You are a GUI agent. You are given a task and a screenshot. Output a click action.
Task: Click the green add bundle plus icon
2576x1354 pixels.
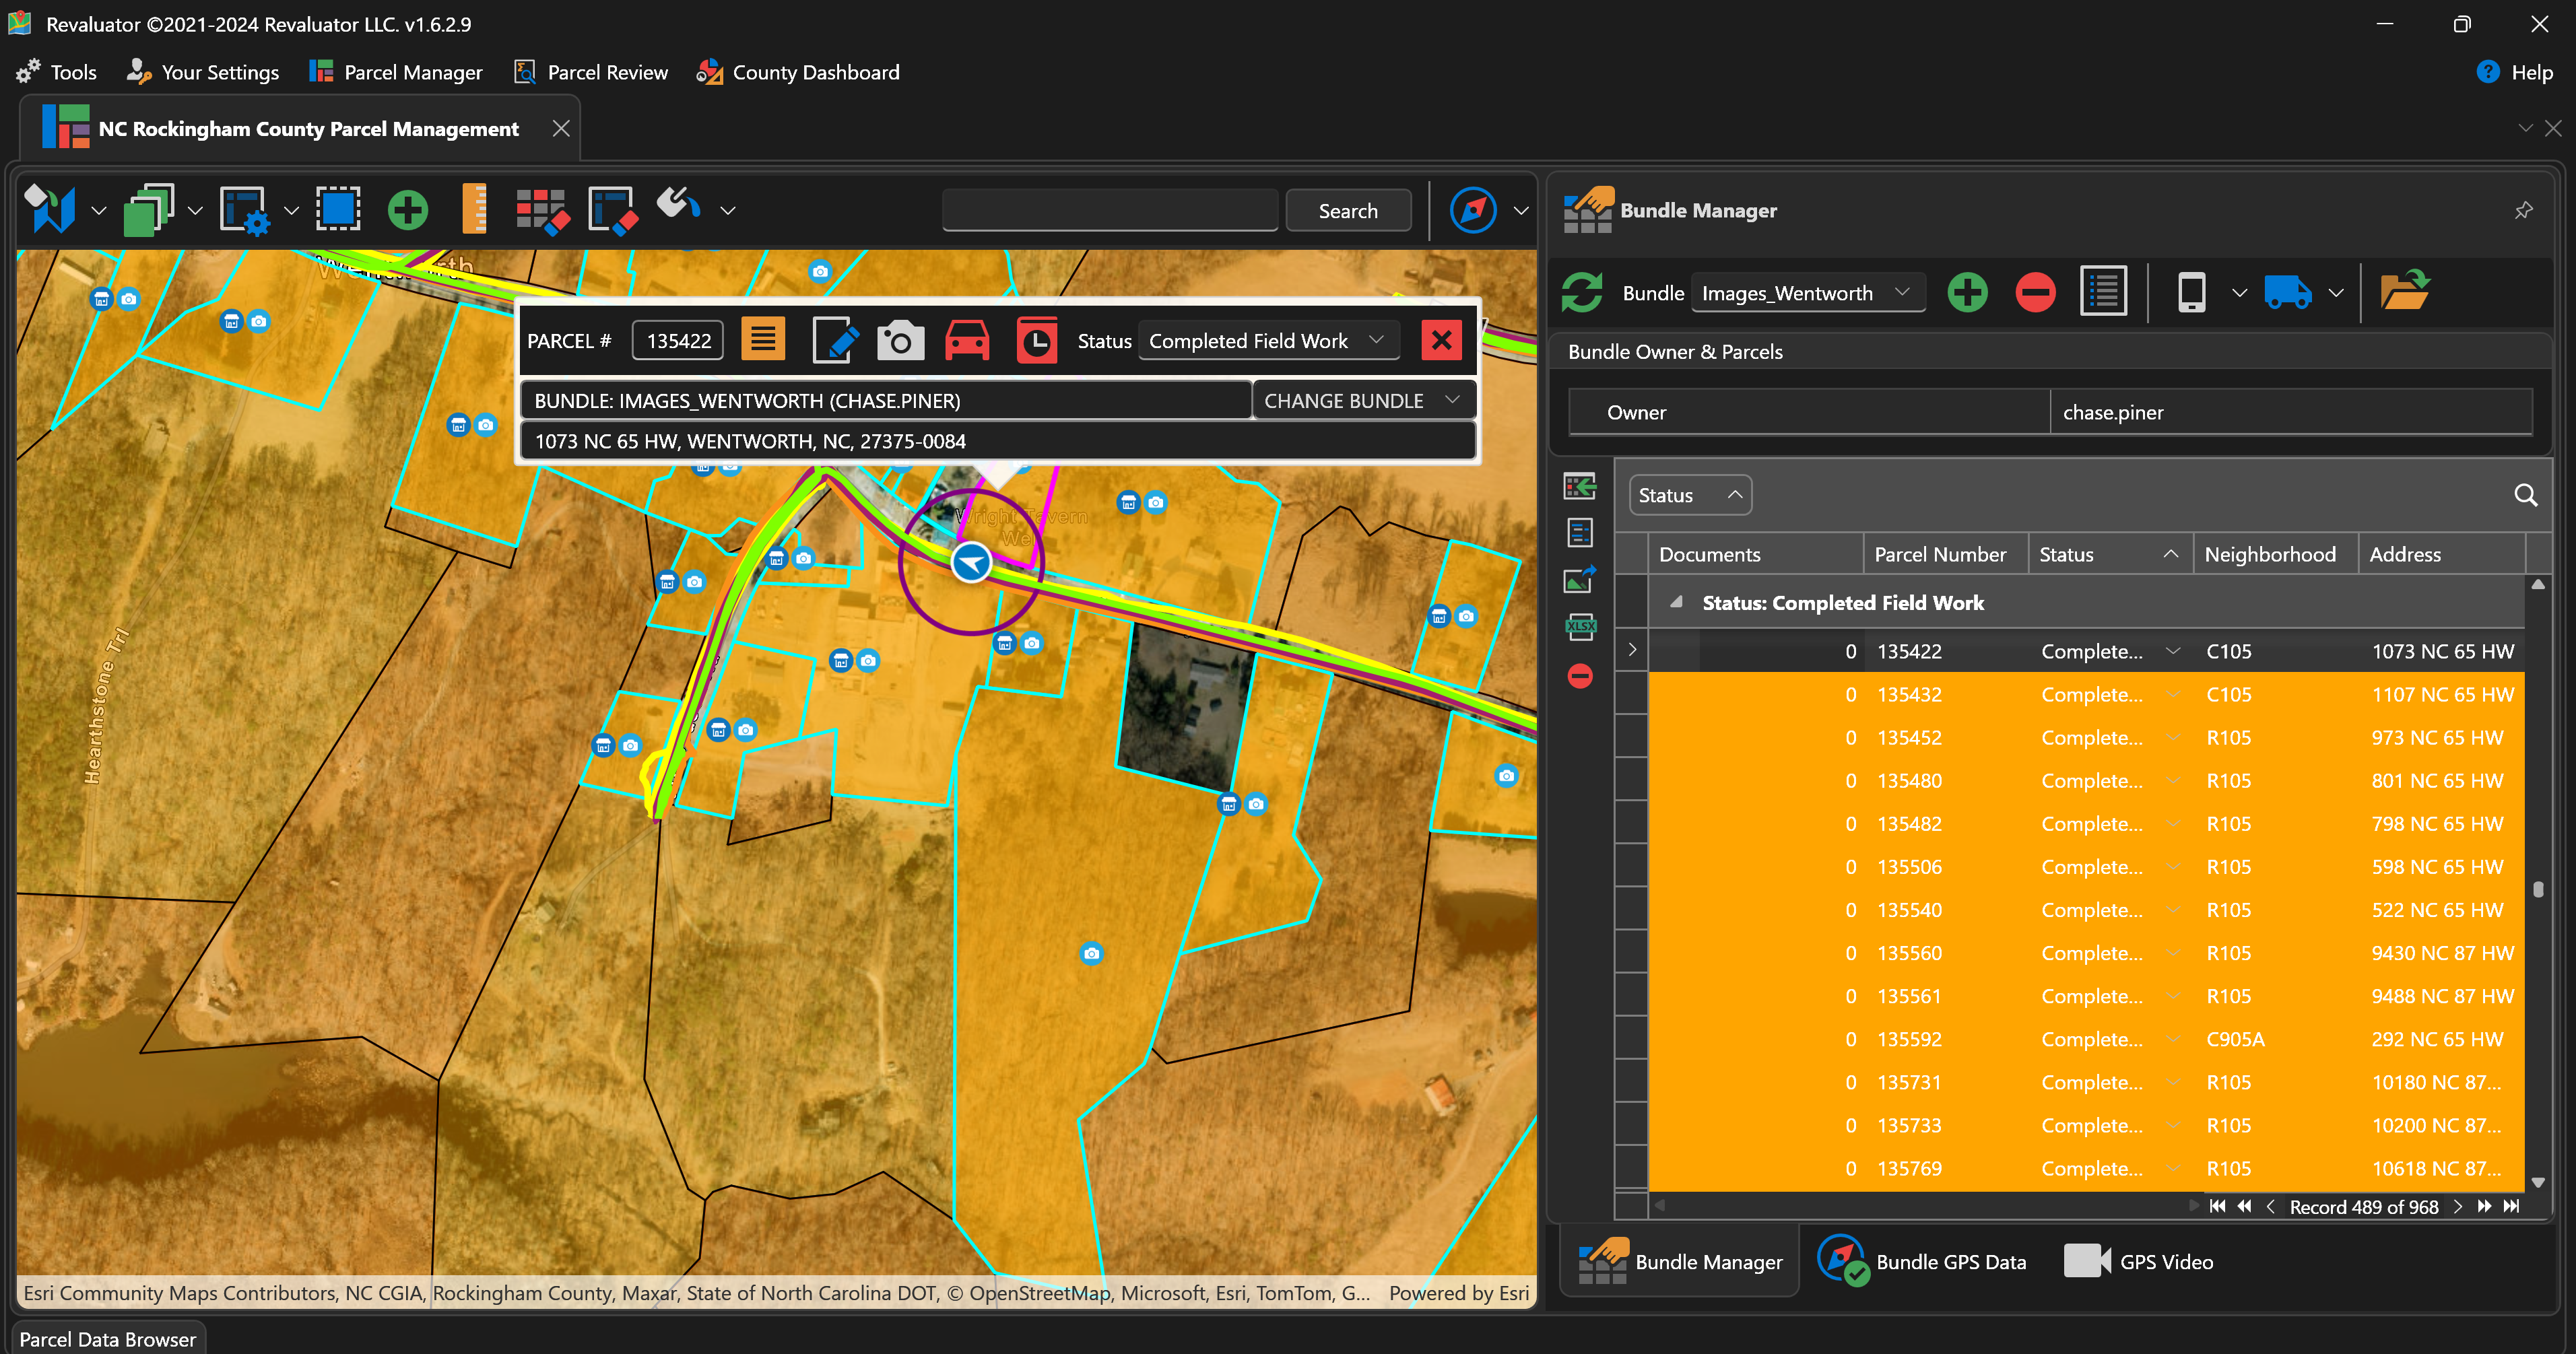click(1967, 293)
